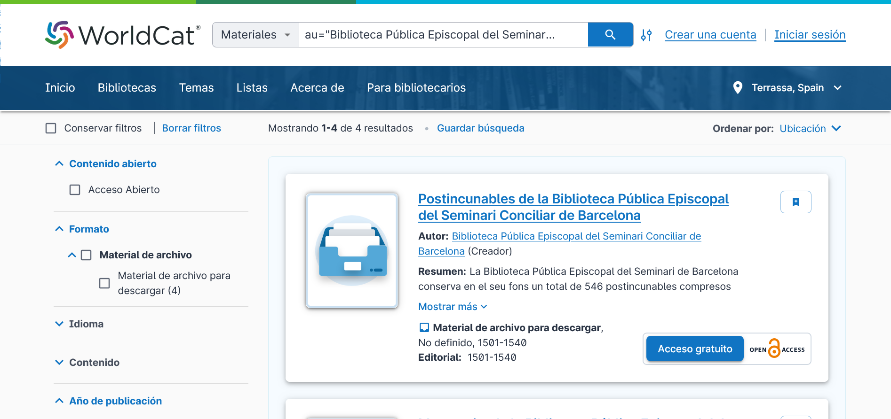This screenshot has height=419, width=891.
Task: Open Para bibliotecarios menu item
Action: coord(416,88)
